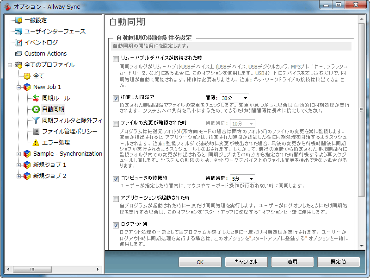This screenshot has width=370, height=278.
Task: Click the ファイル管理ポリシー safe icon
Action: 36,132
